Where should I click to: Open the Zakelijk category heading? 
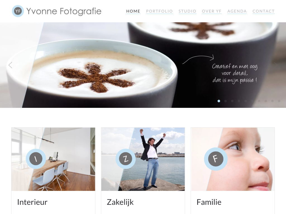[120, 202]
